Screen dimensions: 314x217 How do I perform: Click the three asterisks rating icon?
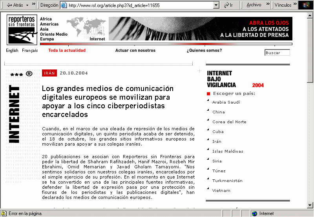coord(16,75)
